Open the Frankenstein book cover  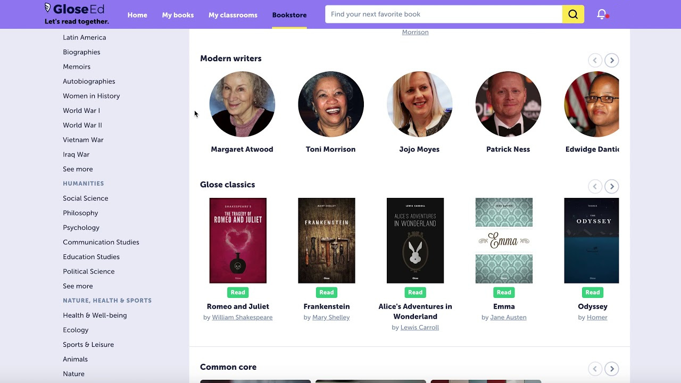pos(327,240)
